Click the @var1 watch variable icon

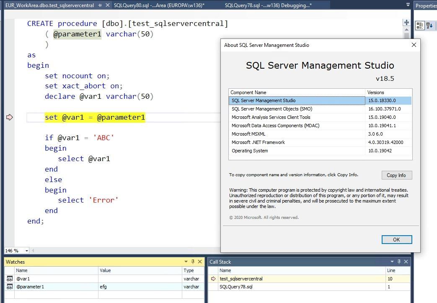9,279
